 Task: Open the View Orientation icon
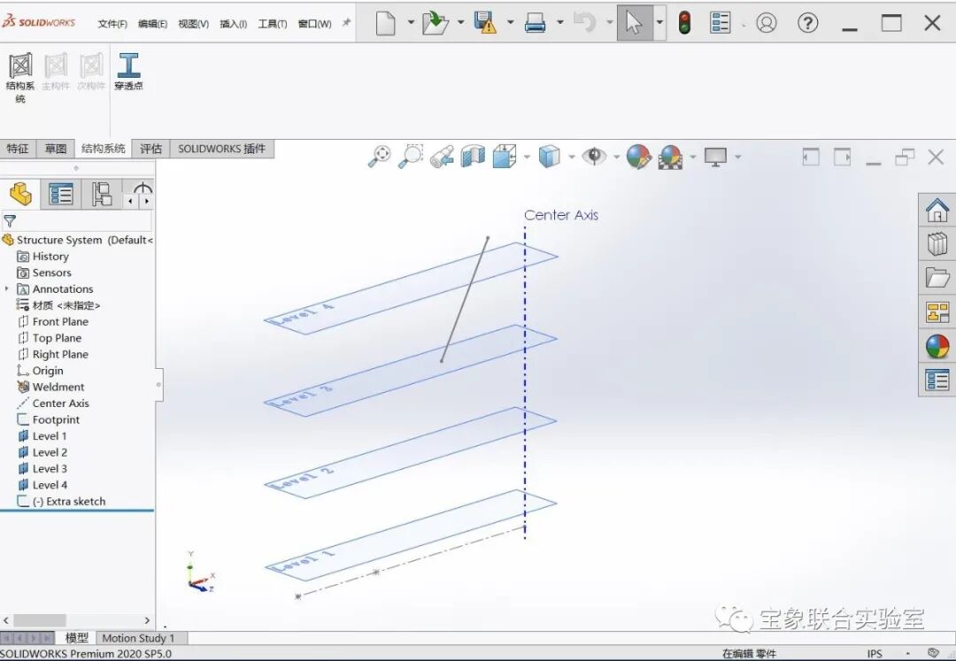pyautogui.click(x=505, y=157)
